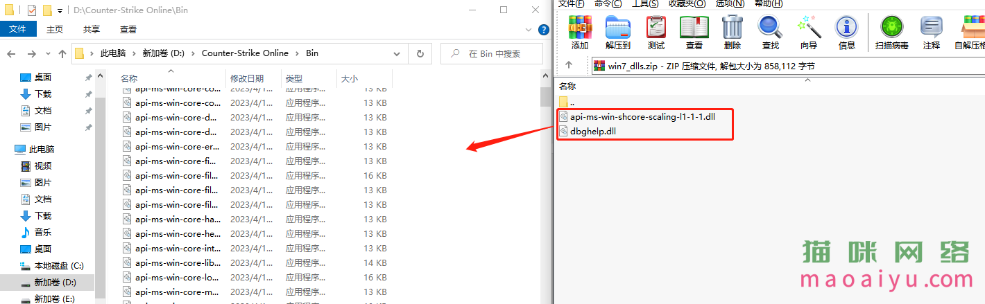Open the address bar history dropdown
This screenshot has width=985, height=304.
tap(397, 53)
